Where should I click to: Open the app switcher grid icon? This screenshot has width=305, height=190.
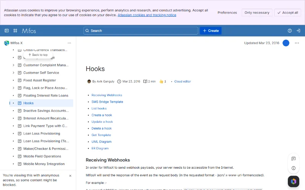[x=15, y=31]
